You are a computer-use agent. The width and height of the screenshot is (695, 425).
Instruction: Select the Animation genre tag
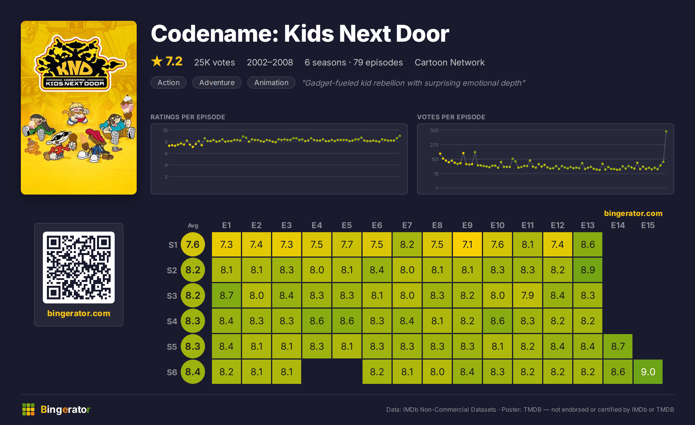[x=271, y=83]
